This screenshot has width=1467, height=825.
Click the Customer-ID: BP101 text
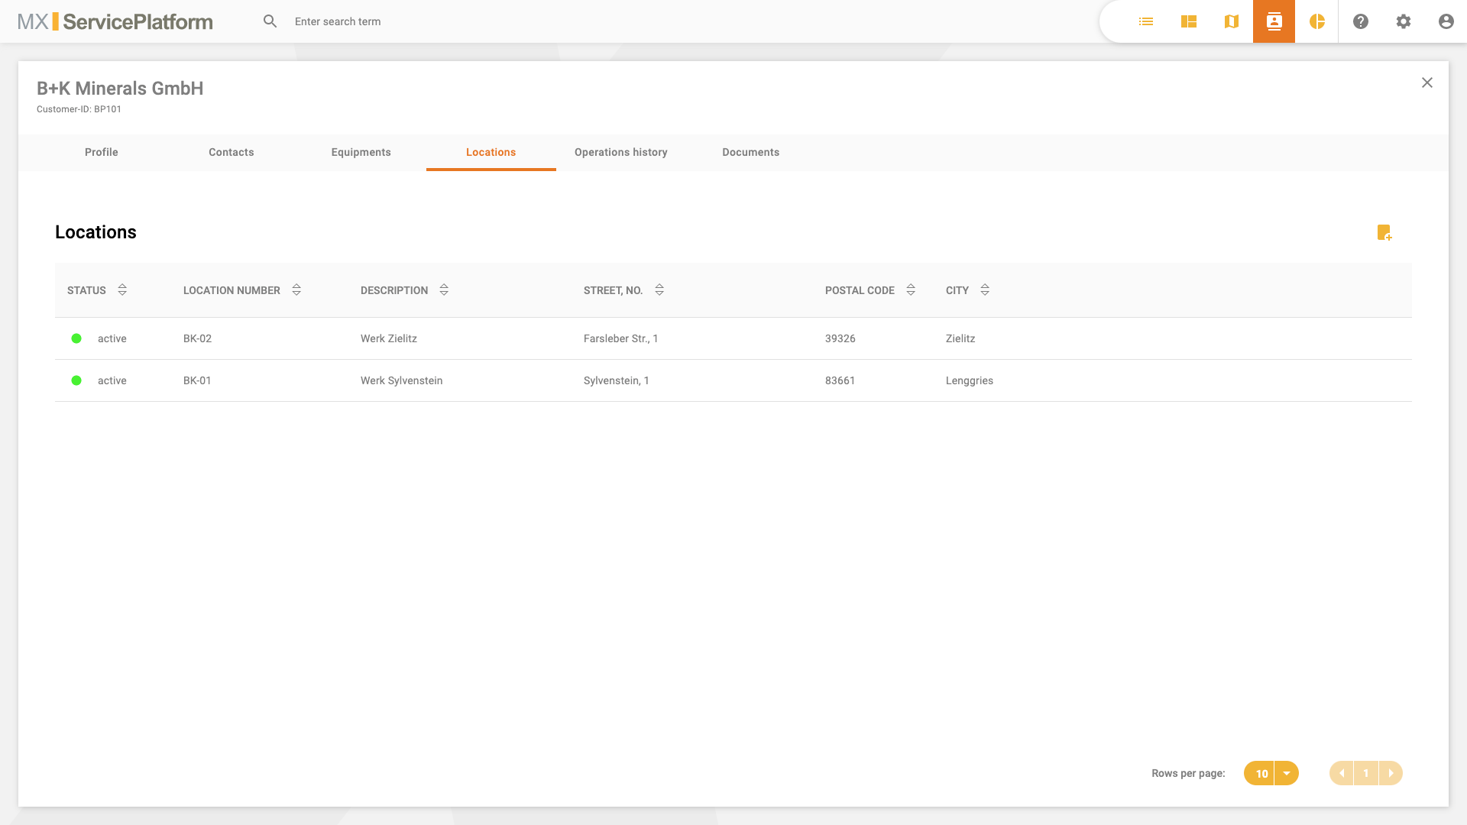[x=79, y=109]
